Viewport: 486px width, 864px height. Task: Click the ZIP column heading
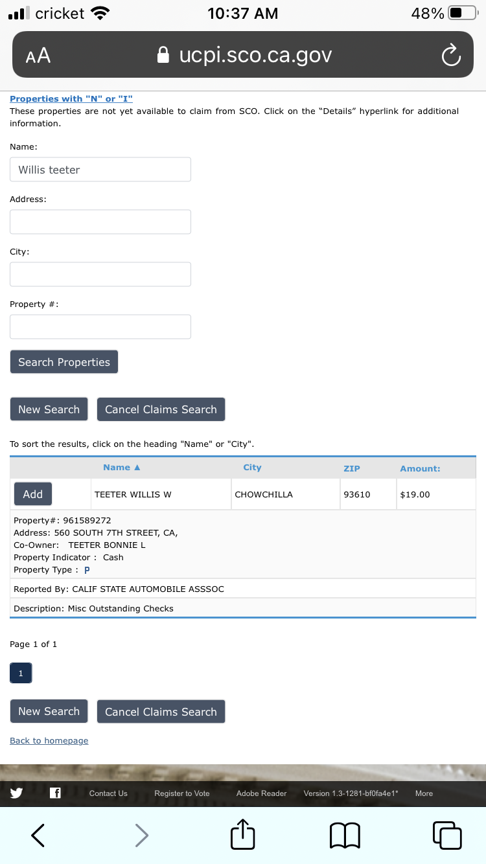tap(352, 468)
